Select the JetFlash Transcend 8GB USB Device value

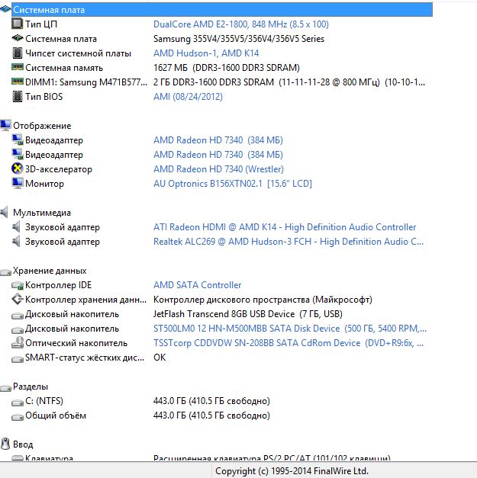[x=248, y=314]
